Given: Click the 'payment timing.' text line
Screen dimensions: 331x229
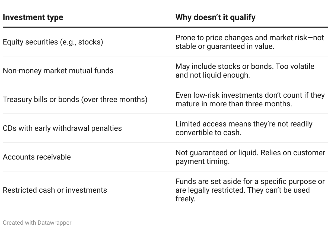Looking at the screenshot, I should [202, 161].
